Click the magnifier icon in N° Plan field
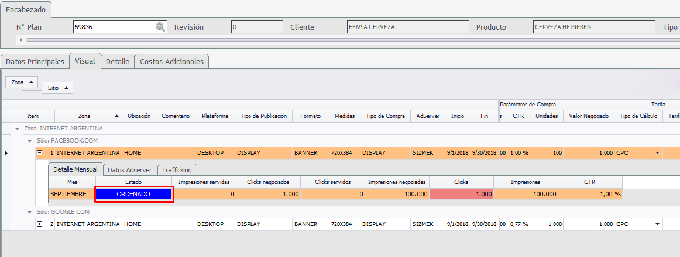Screen dimensions: 680x257 coord(160,27)
